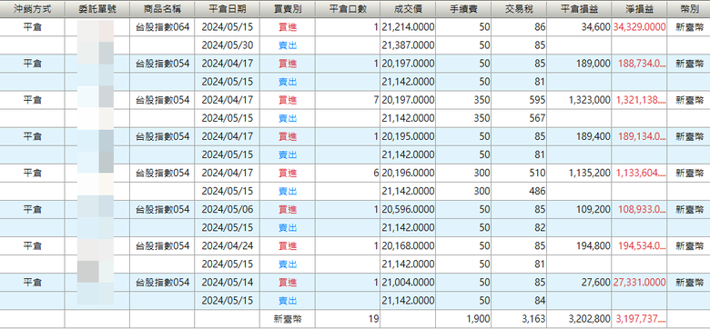Click the total fee value 1,900
This screenshot has width=710, height=329.
coord(463,319)
